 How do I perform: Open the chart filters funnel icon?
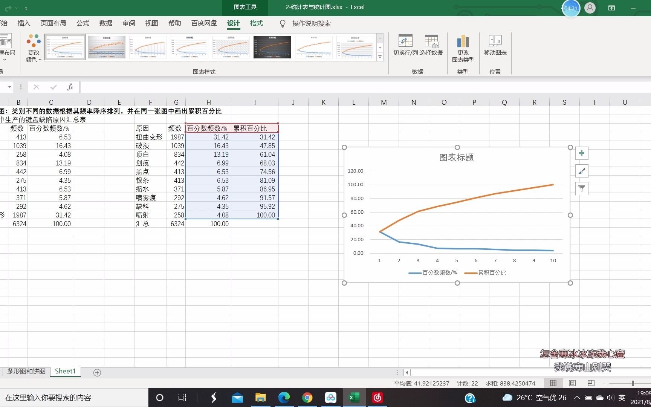[x=581, y=188]
